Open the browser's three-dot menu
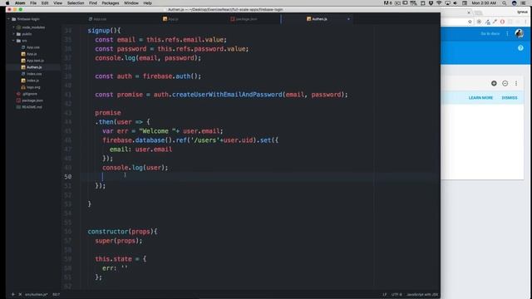Screen dimensions: 532x299 pyautogui.click(x=525, y=22)
